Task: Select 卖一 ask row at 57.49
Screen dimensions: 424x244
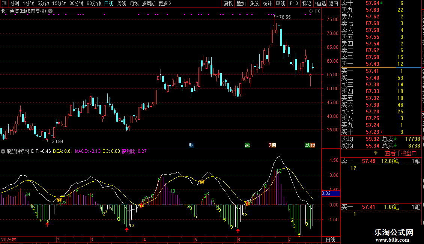Action: [x=381, y=64]
